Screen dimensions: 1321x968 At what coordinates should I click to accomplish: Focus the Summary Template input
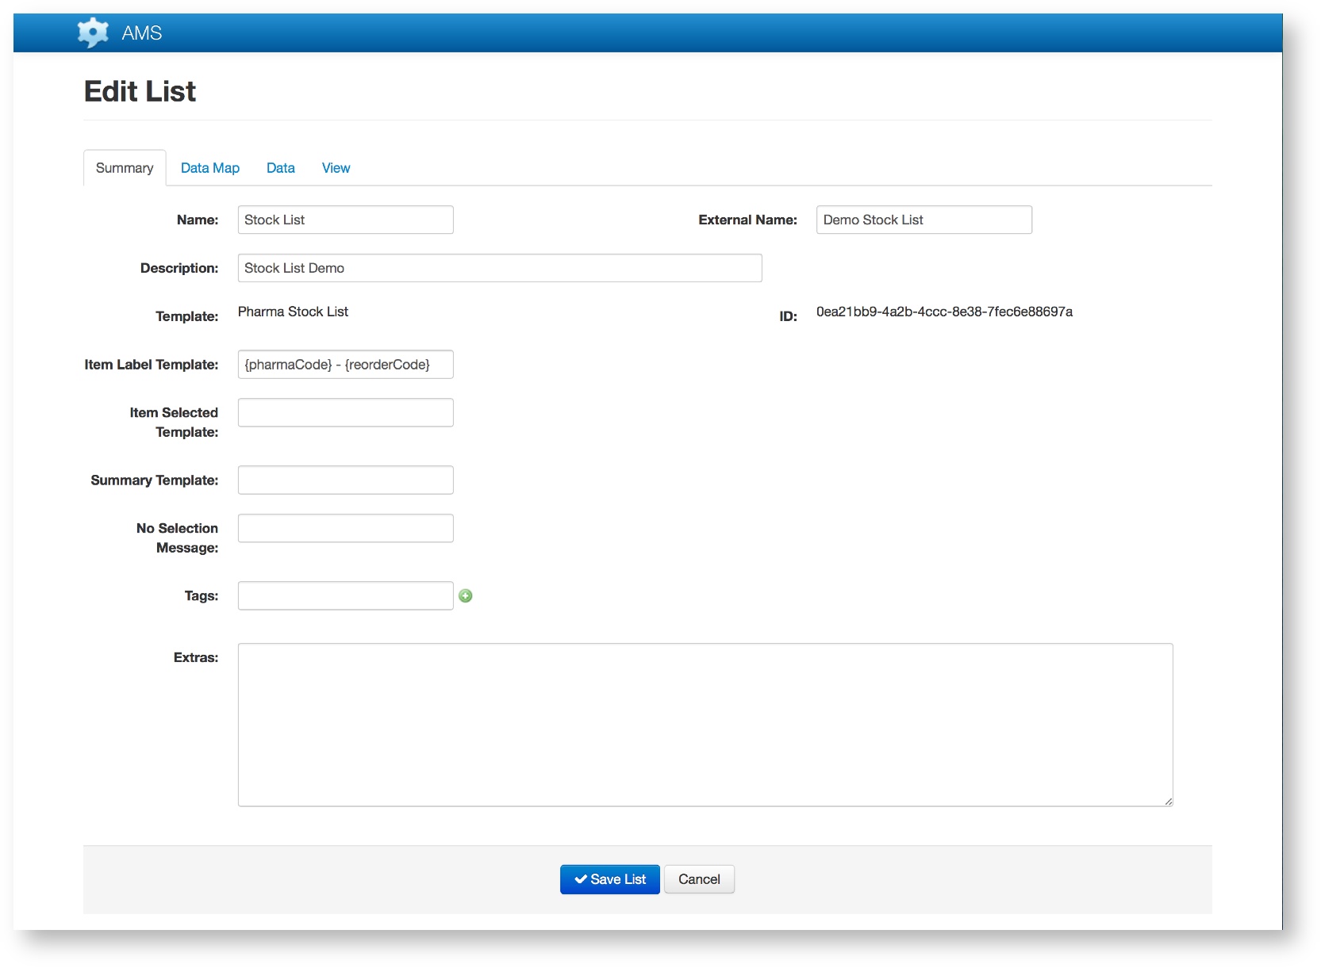(x=346, y=480)
